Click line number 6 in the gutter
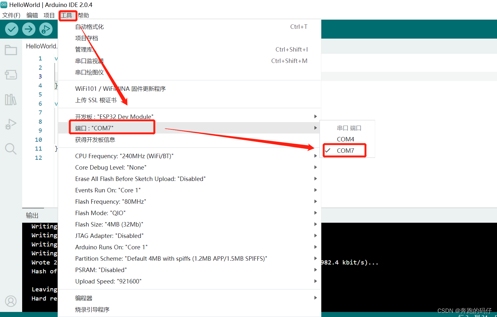The width and height of the screenshot is (497, 317). coord(40,104)
